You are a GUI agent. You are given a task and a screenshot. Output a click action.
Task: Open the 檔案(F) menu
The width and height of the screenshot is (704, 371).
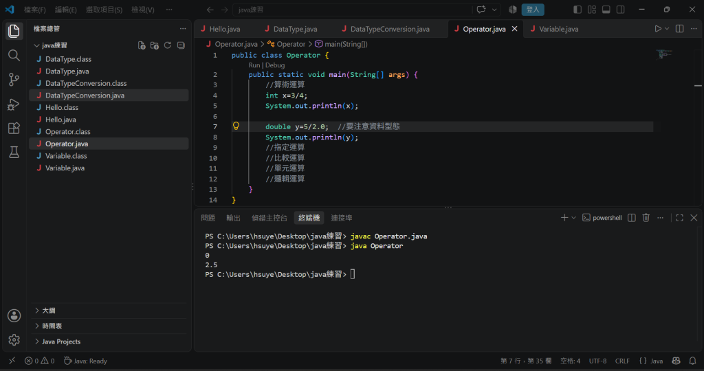coord(34,10)
